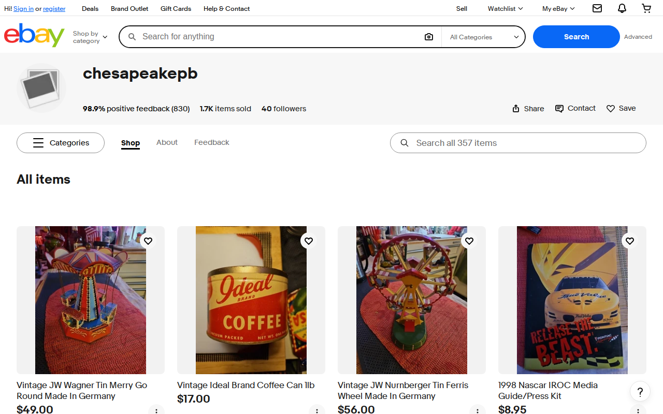This screenshot has height=414, width=663.
Task: Open the All Categories dropdown
Action: pos(484,37)
